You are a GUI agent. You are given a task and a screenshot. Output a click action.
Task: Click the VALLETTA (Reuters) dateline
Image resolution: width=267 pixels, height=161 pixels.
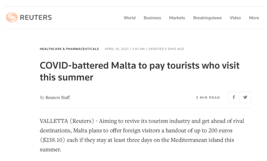pyautogui.click(x=67, y=121)
